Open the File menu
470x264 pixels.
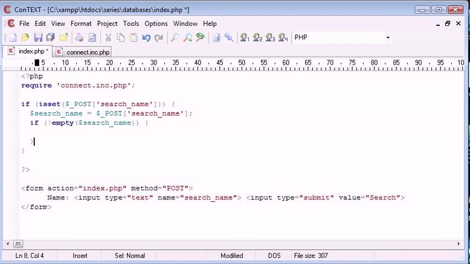pos(24,24)
